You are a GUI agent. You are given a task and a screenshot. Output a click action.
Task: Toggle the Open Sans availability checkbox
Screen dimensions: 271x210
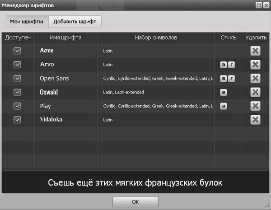pyautogui.click(x=18, y=79)
